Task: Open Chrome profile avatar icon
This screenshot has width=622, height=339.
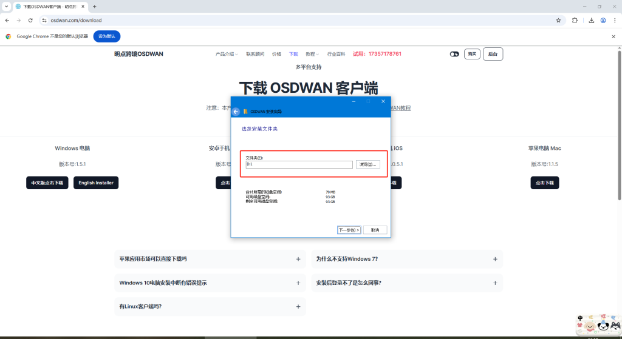Action: point(603,20)
